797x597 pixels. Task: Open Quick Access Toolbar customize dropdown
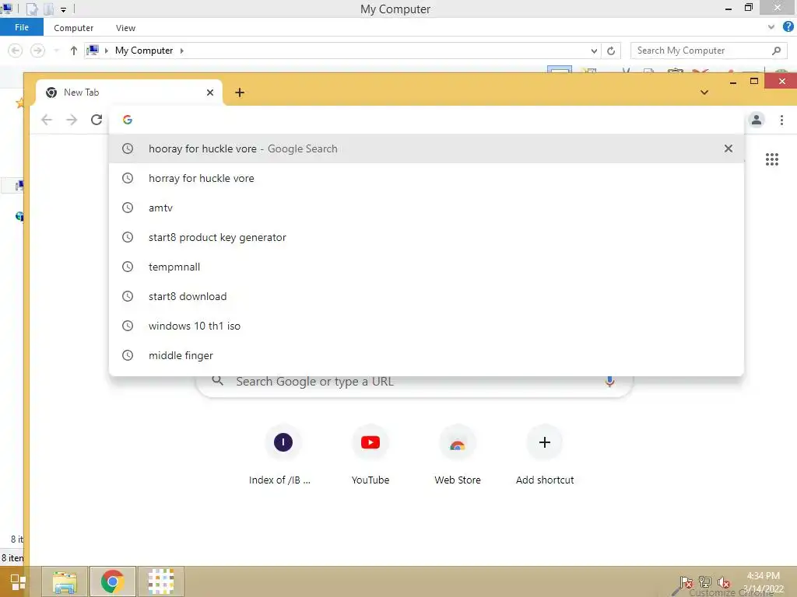pos(64,9)
